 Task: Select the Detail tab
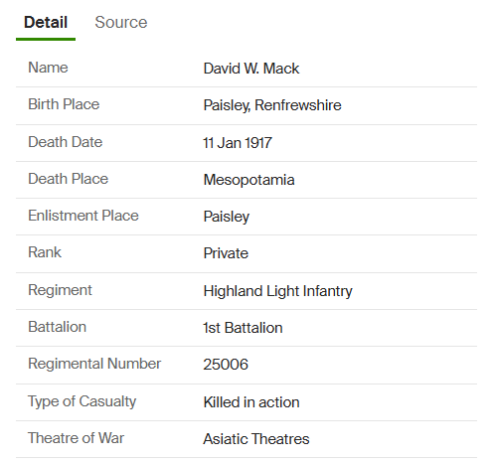pos(46,23)
